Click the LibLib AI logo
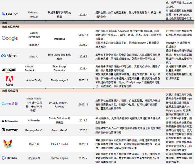This screenshot has height=164, width=195. click(10, 14)
